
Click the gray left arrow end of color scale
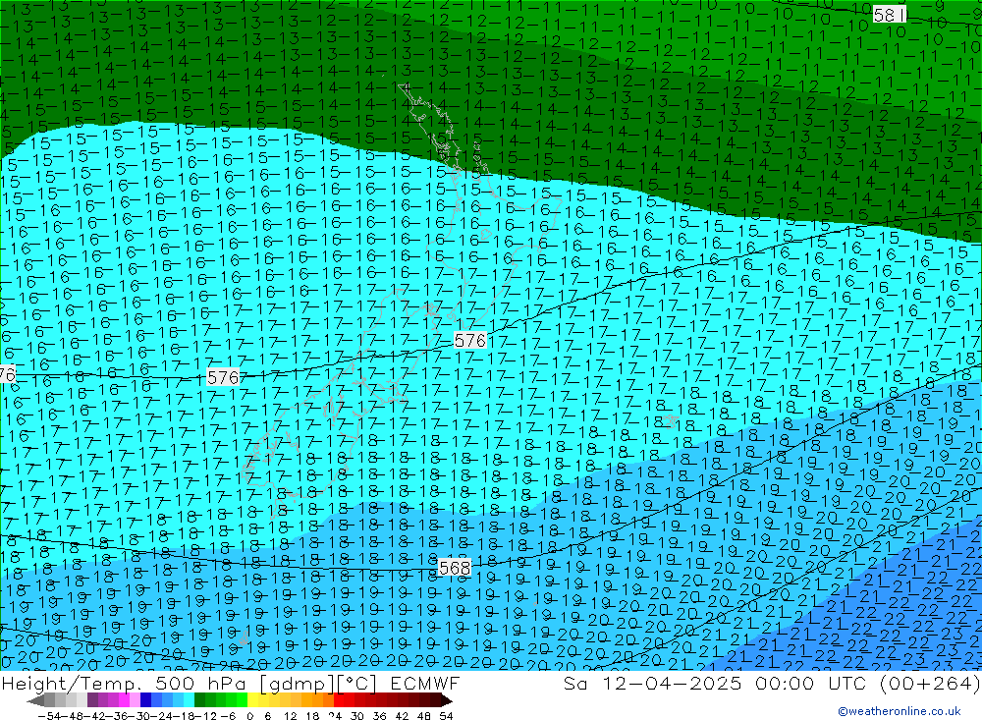35,700
